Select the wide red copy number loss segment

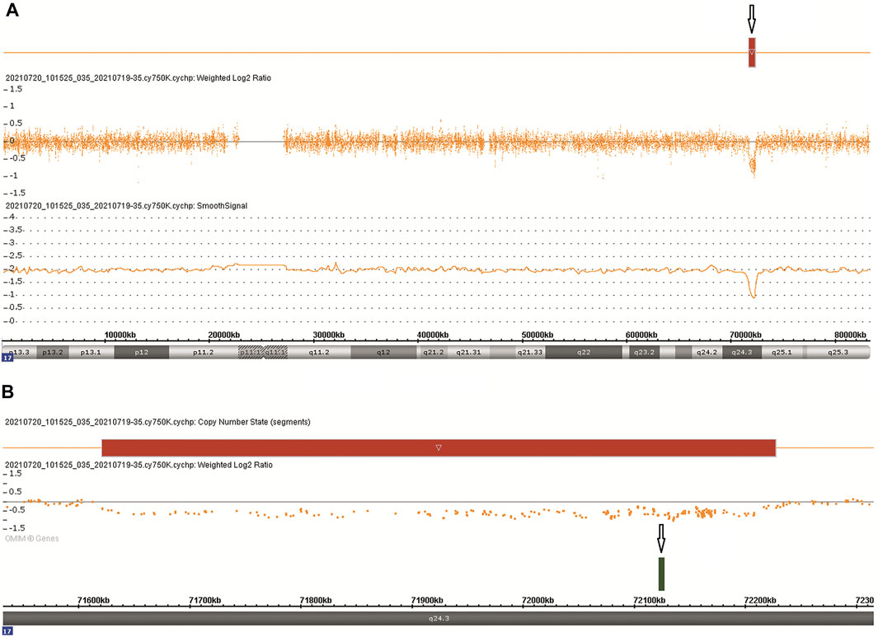pyautogui.click(x=439, y=447)
